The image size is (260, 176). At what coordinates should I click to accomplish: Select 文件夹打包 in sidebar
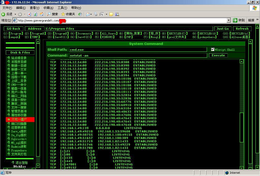point(19,154)
